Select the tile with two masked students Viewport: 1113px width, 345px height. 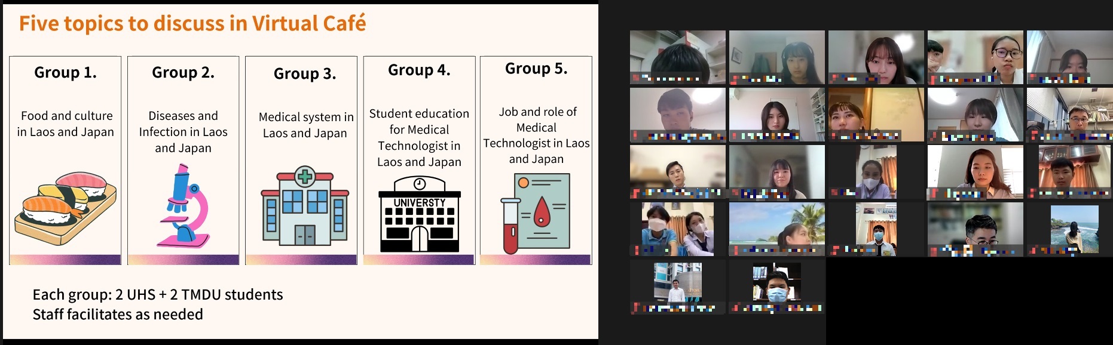point(677,229)
